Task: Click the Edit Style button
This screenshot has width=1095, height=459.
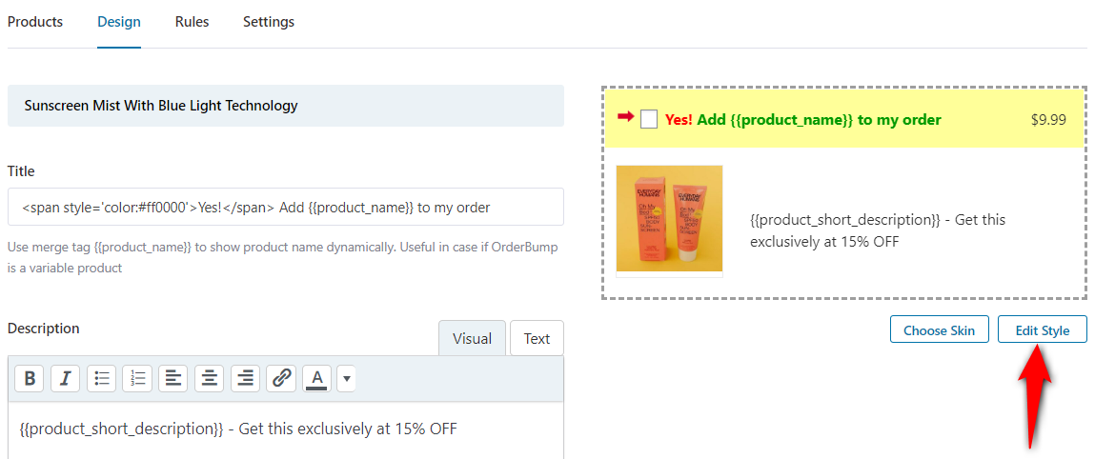Action: (1043, 329)
